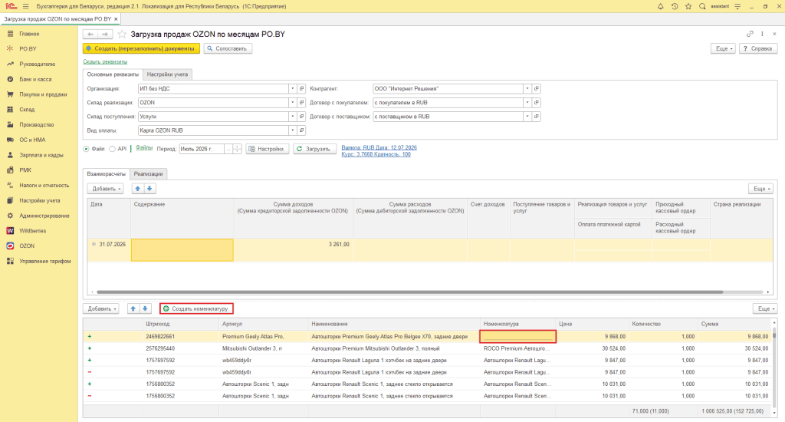Click Создать (перезаполнить) документы button

click(141, 48)
